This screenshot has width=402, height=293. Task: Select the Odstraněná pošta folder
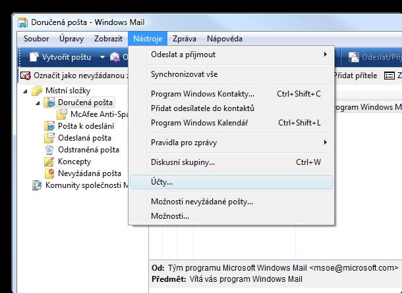point(88,150)
